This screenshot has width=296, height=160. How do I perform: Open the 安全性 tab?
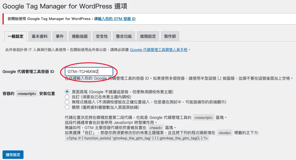click(x=102, y=36)
